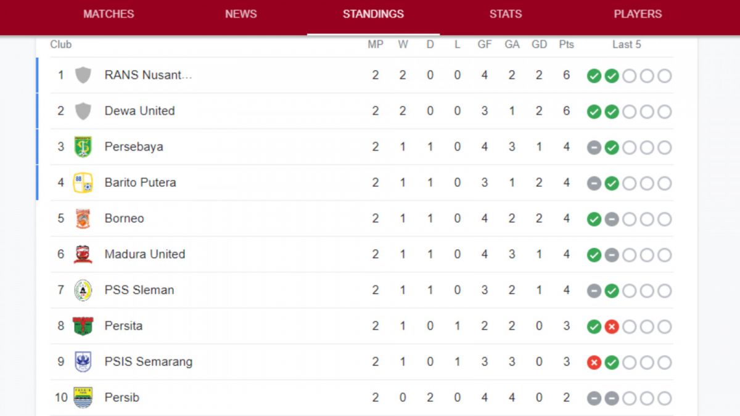Image resolution: width=740 pixels, height=416 pixels.
Task: Click the Persib badge icon
Action: point(83,398)
